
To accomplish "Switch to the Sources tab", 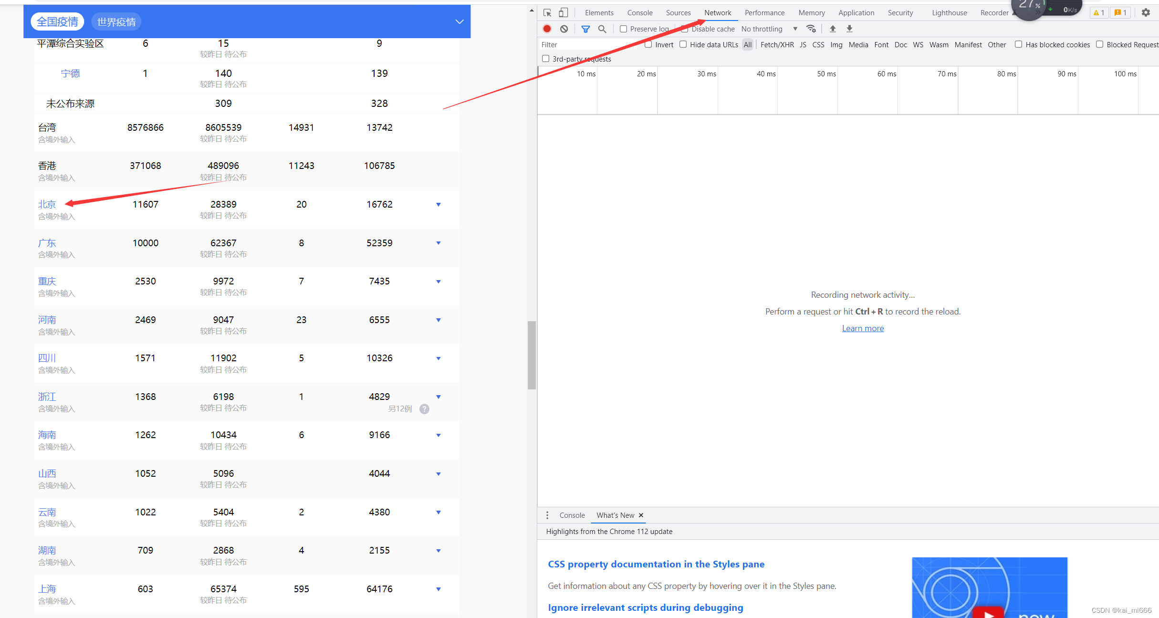I will click(678, 13).
